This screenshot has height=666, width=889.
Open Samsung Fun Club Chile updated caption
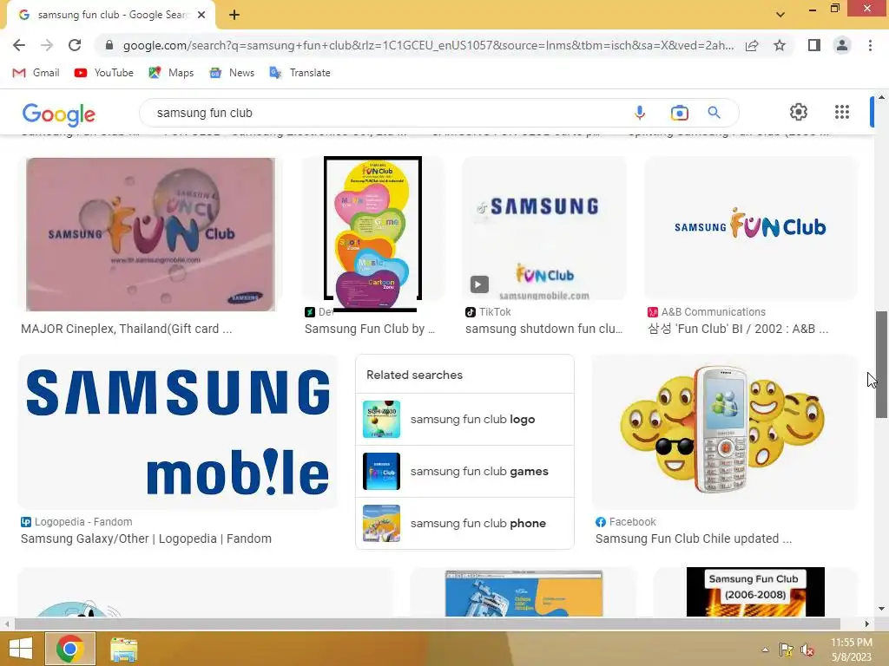pyautogui.click(x=694, y=539)
